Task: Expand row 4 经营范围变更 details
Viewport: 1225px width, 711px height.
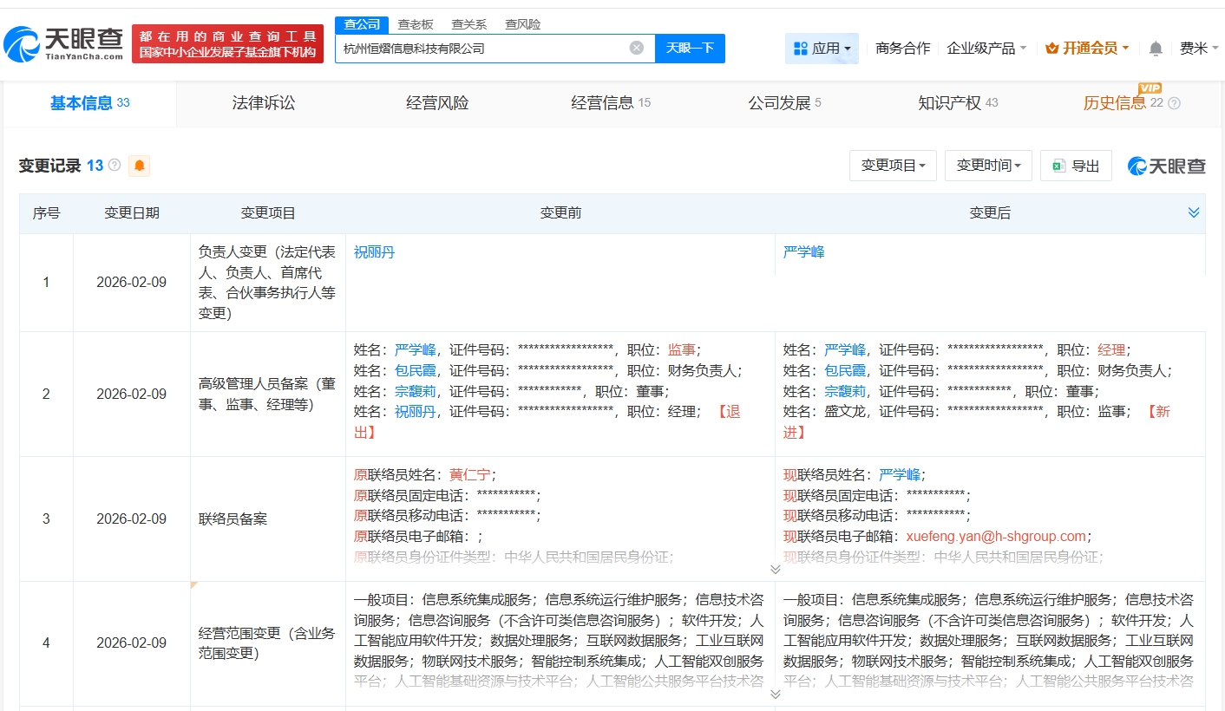Action: click(x=775, y=694)
